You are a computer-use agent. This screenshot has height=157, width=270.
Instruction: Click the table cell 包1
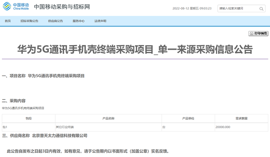[29, 127]
